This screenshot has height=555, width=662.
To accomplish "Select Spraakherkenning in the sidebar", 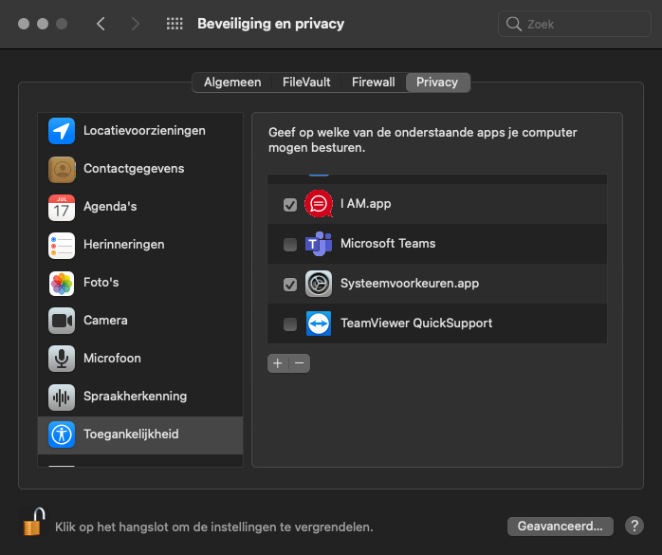I will tap(140, 397).
